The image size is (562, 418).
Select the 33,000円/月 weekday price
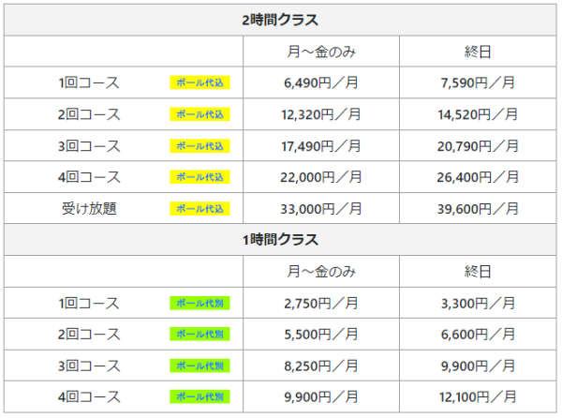coord(320,208)
